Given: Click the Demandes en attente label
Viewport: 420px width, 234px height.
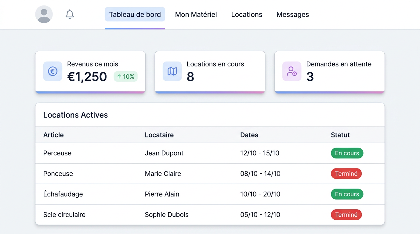Looking at the screenshot, I should 339,64.
